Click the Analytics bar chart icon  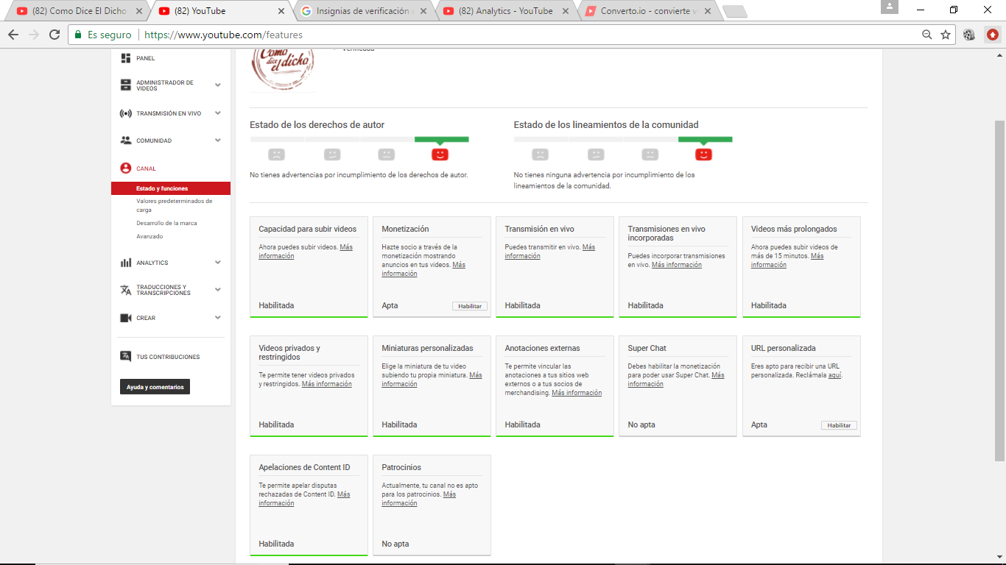(x=126, y=263)
